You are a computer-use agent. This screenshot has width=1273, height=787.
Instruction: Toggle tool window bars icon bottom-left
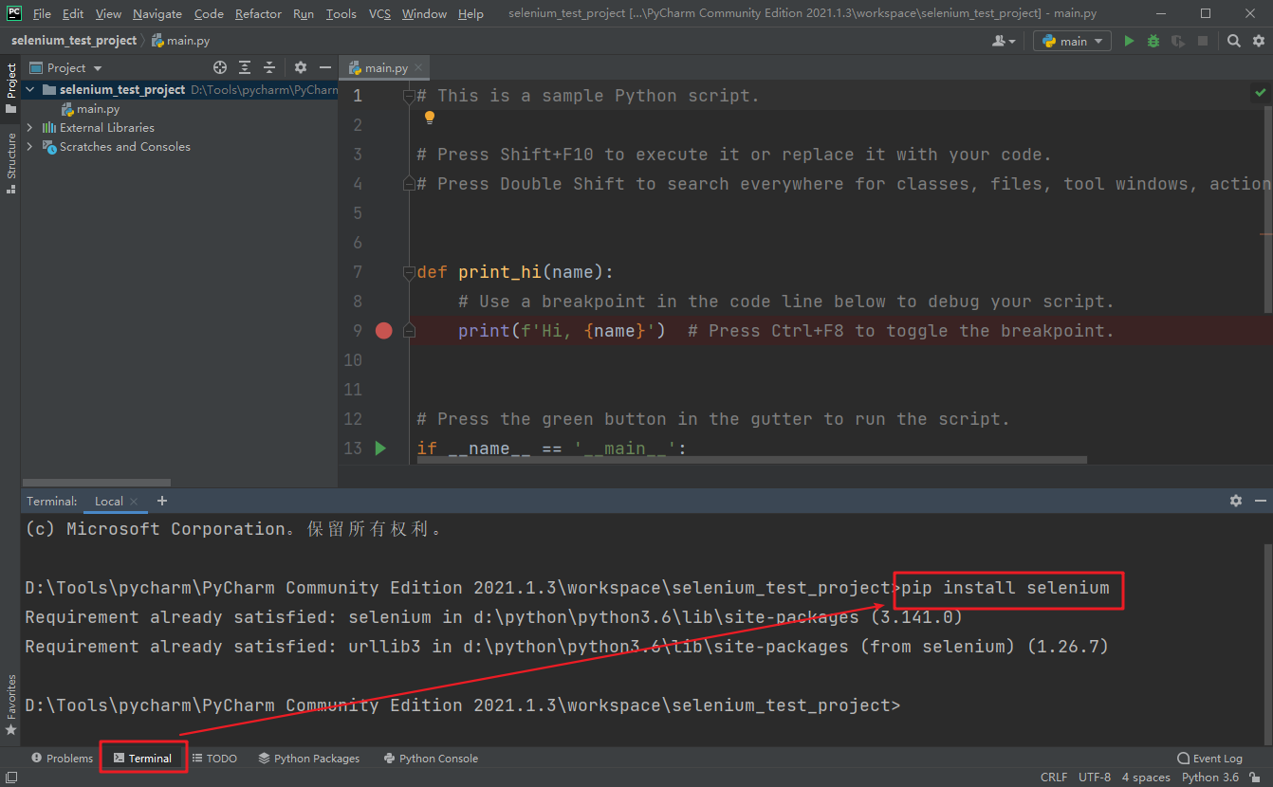pyautogui.click(x=10, y=778)
